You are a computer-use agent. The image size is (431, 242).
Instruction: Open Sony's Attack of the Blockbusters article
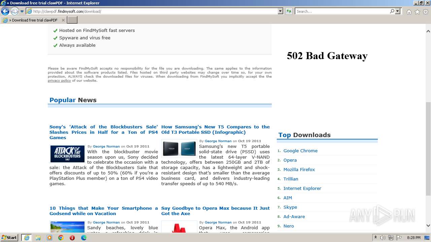point(104,132)
